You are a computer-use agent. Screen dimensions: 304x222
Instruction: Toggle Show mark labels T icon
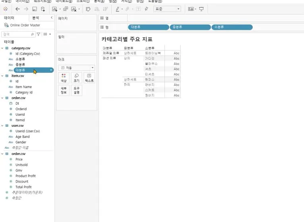(x=138, y=9)
